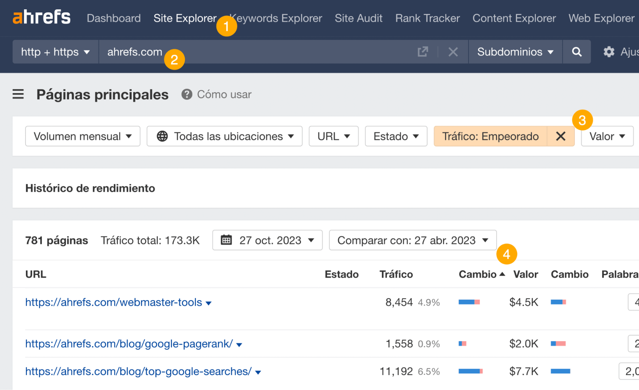The image size is (639, 390).
Task: Click the traffic change bar for webmaster-tools
Action: 469,302
